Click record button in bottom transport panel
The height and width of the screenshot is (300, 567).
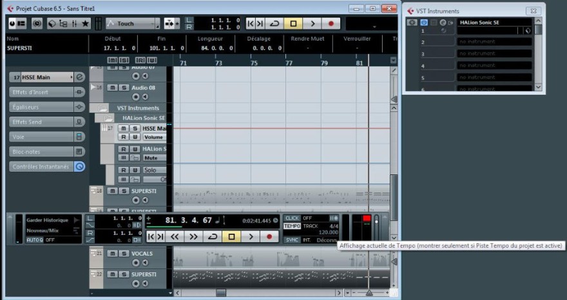click(269, 237)
